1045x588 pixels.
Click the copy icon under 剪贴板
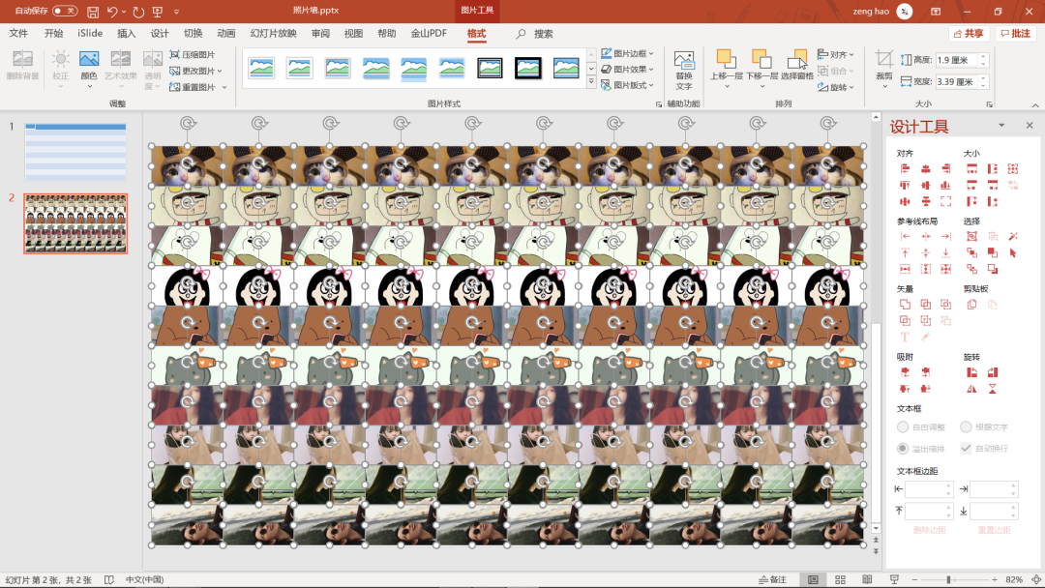tap(971, 305)
